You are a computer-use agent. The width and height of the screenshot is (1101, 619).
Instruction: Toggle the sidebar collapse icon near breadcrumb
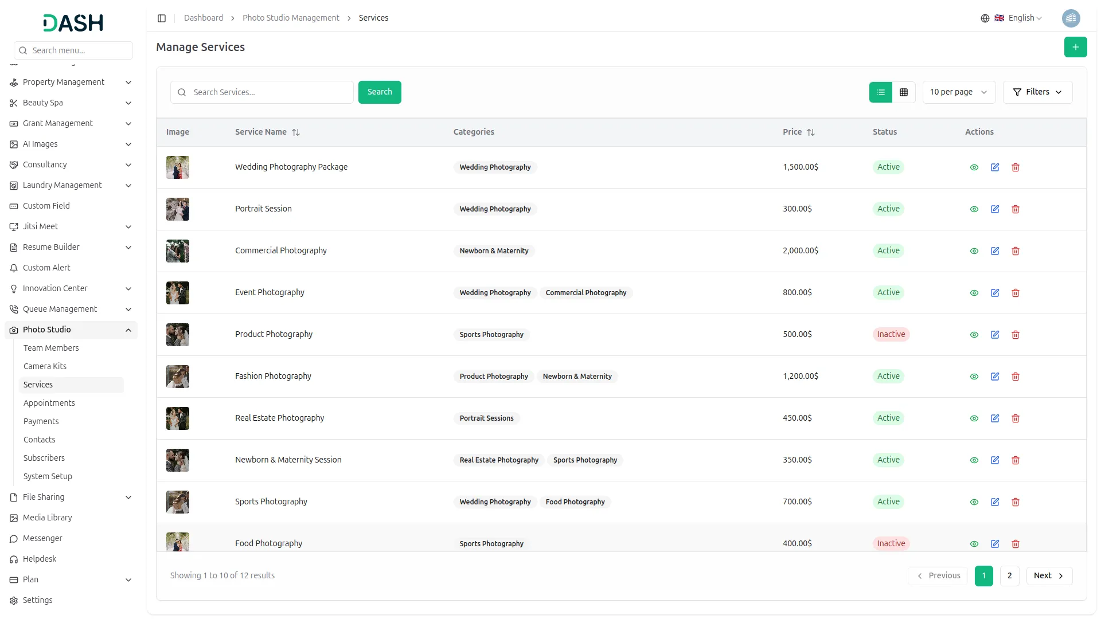[162, 18]
